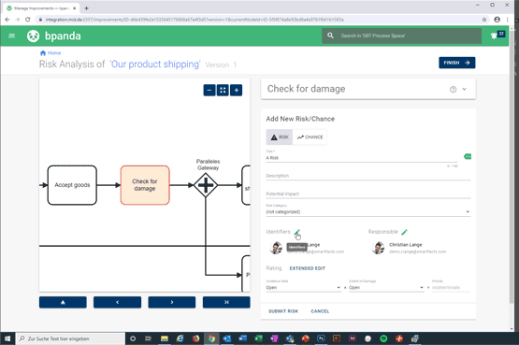Screen dimensions: 519x345
Task: Open the Windows Start menu
Action: tap(7, 338)
